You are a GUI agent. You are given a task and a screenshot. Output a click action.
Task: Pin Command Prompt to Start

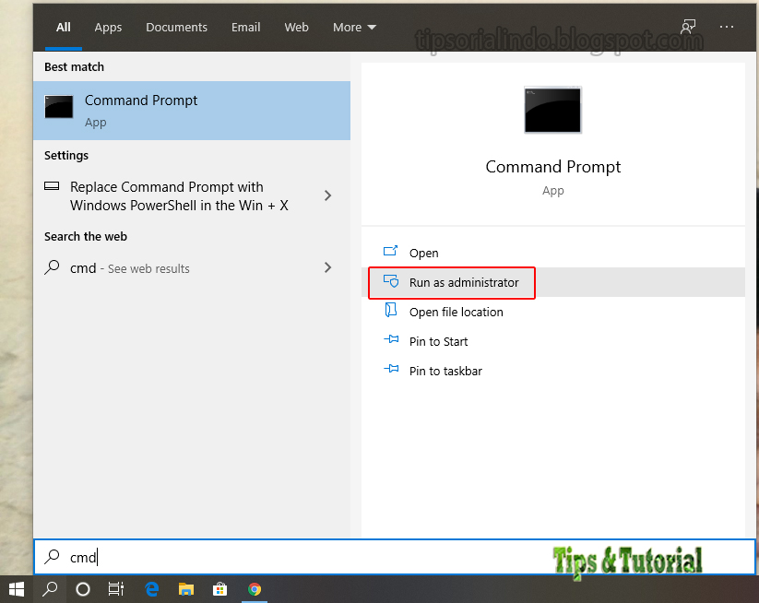(x=436, y=341)
